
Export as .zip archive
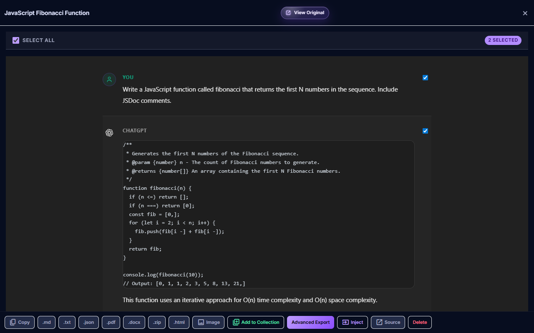coord(157,322)
